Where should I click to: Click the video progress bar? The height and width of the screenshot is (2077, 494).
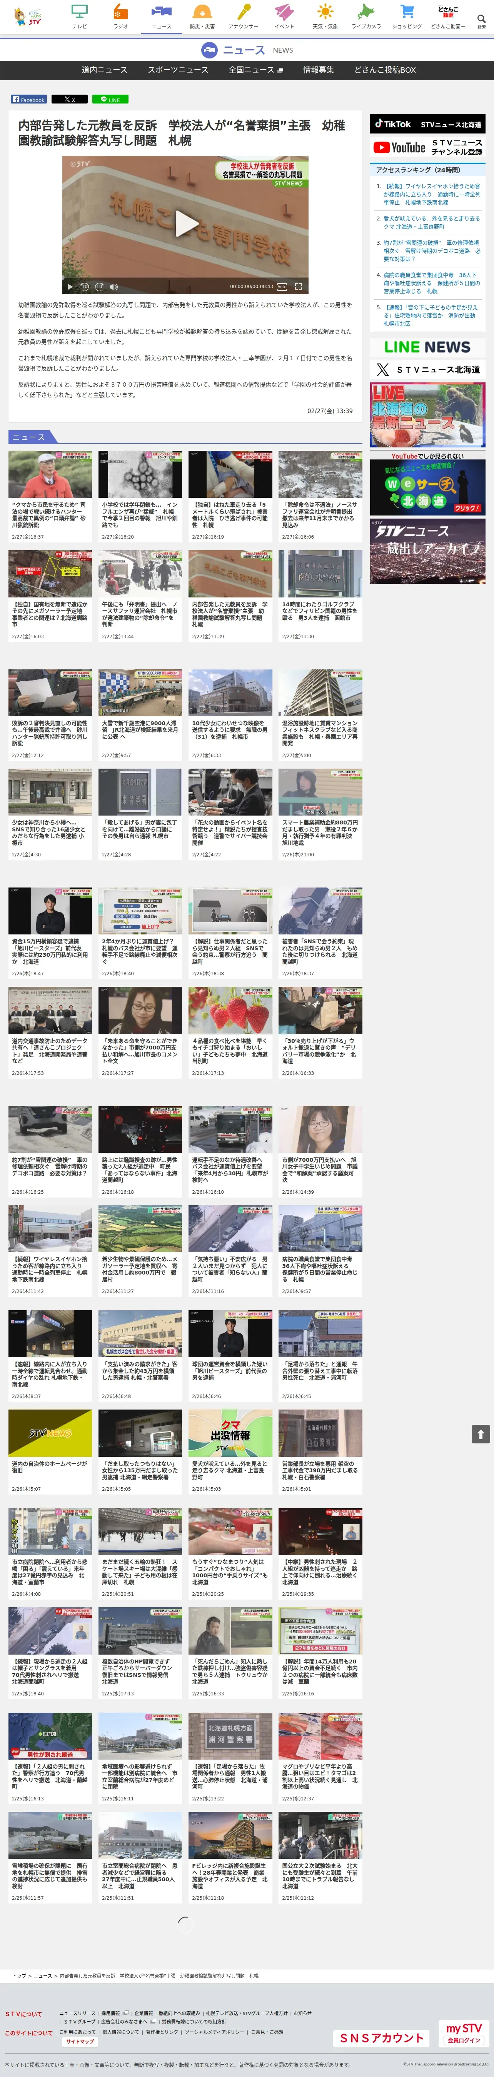click(185, 278)
